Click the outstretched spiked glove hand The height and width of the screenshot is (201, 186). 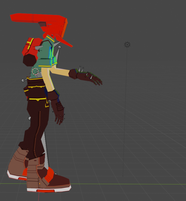(85, 77)
